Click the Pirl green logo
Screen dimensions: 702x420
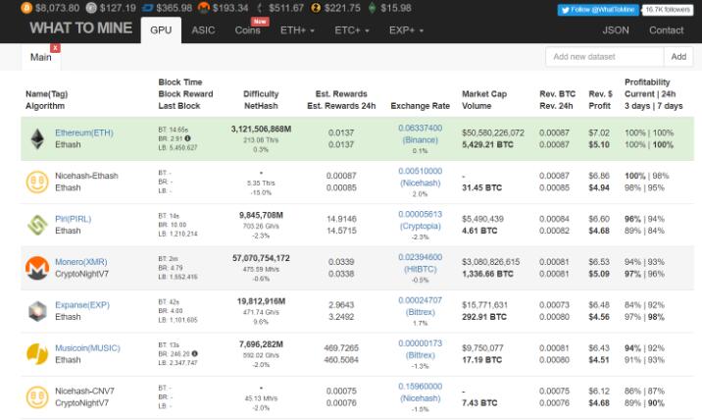tap(37, 225)
